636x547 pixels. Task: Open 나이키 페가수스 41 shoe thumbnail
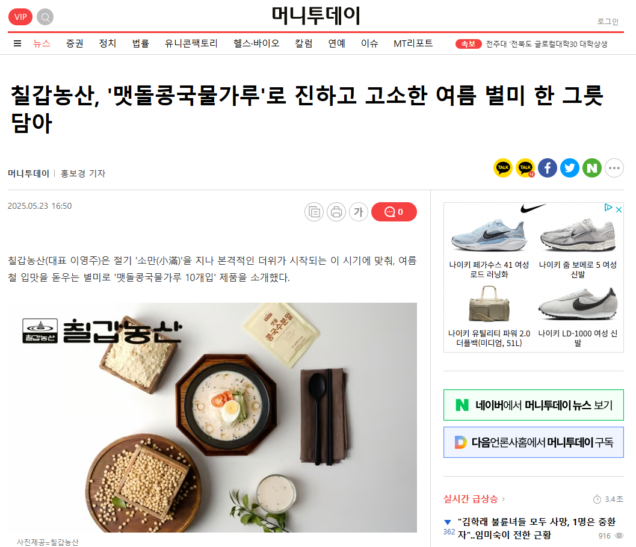pos(489,236)
